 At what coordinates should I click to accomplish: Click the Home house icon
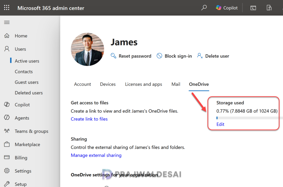tap(7, 36)
